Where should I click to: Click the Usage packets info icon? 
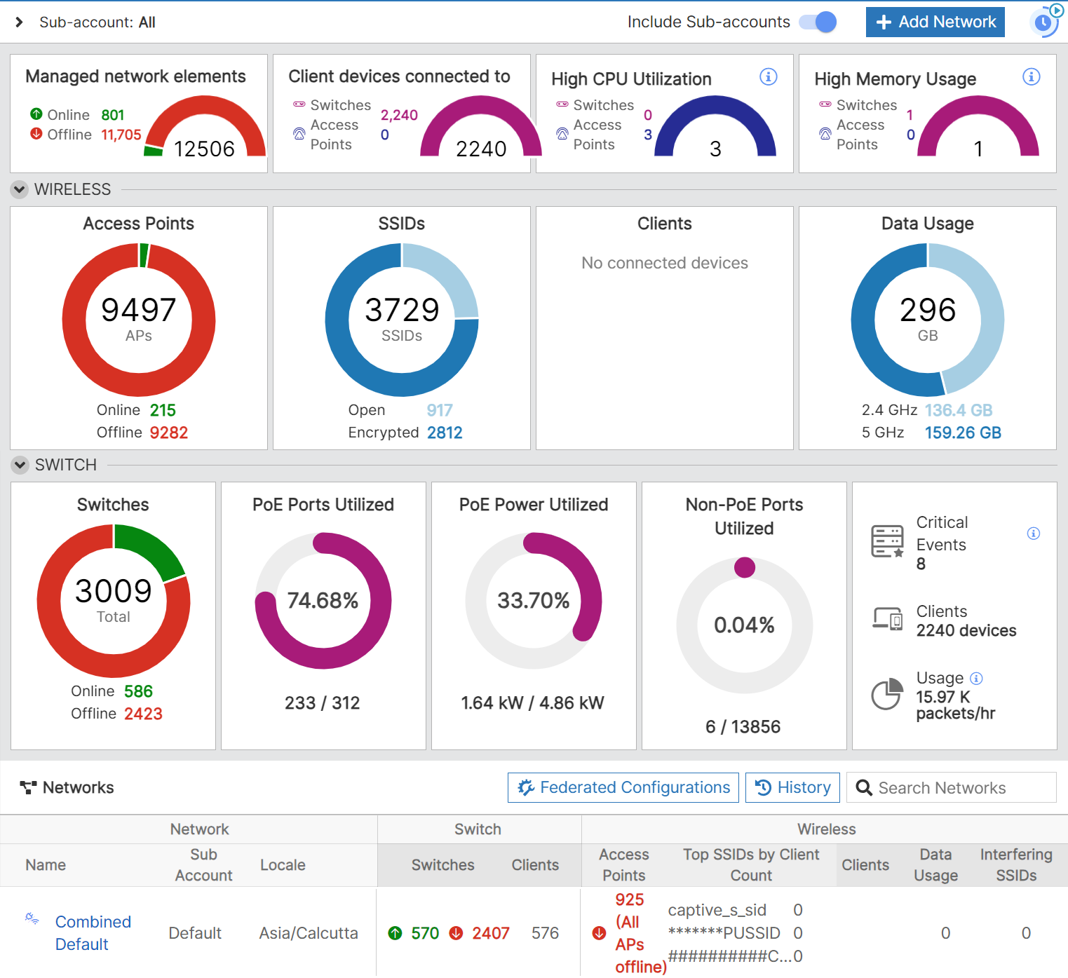click(976, 678)
